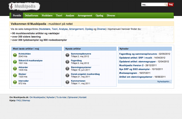Open the Intervaller article

click(24, 81)
